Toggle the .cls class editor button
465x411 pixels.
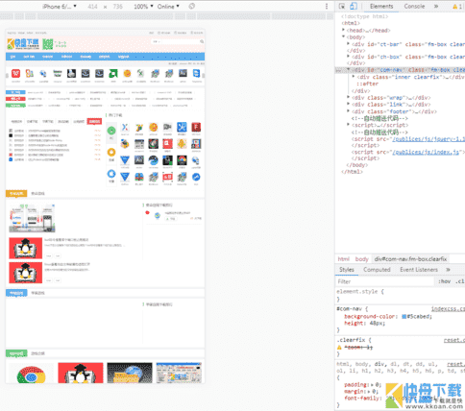[460, 281]
